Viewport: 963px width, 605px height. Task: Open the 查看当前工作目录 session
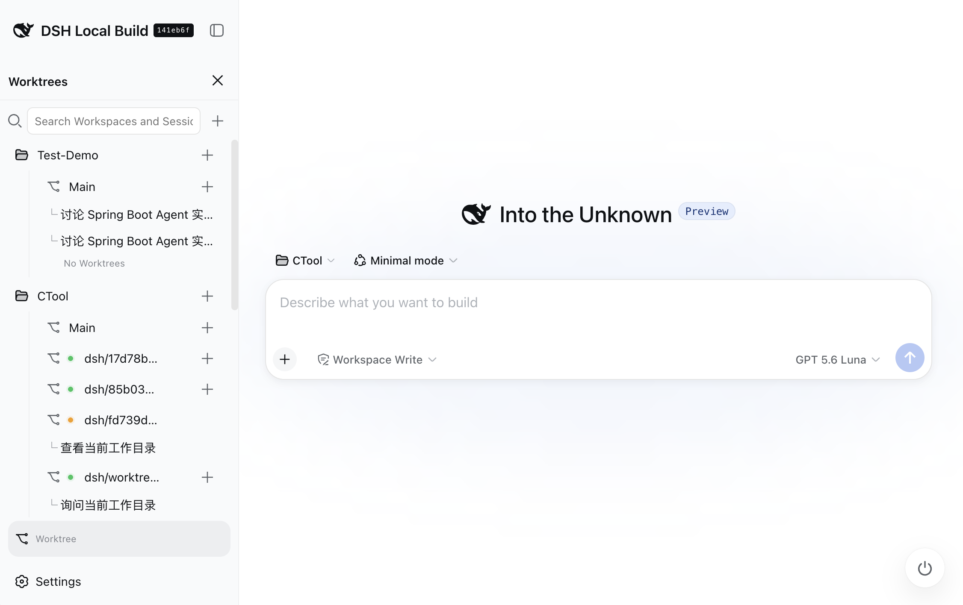pyautogui.click(x=108, y=448)
